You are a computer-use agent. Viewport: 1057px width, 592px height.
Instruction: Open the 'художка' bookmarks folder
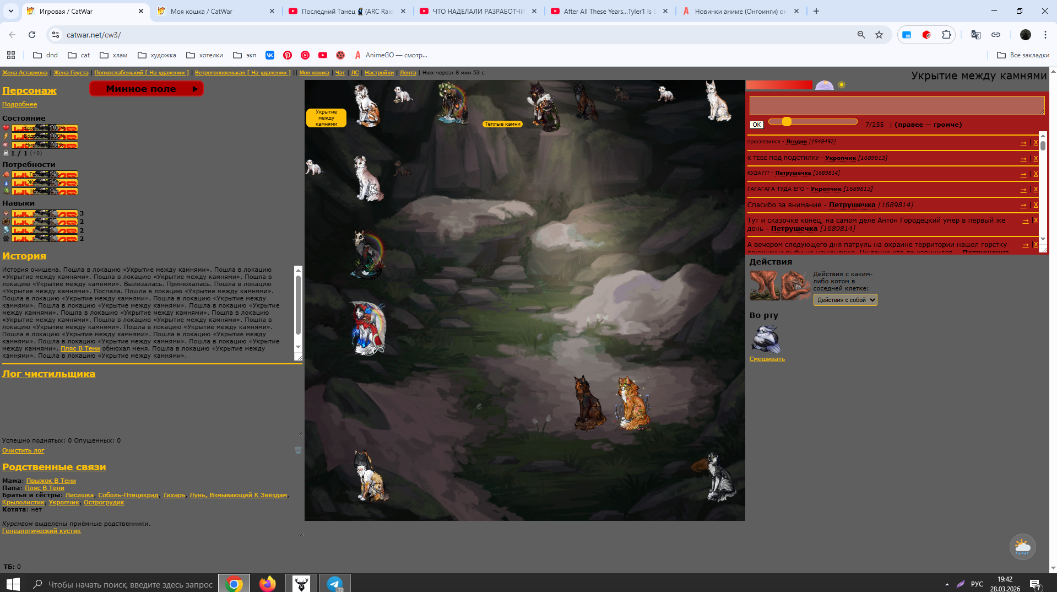157,55
